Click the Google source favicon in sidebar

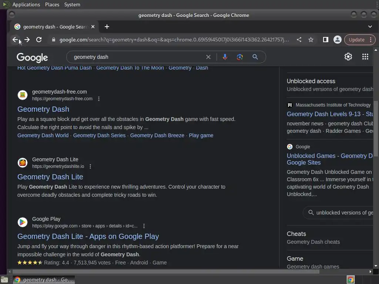(289, 146)
